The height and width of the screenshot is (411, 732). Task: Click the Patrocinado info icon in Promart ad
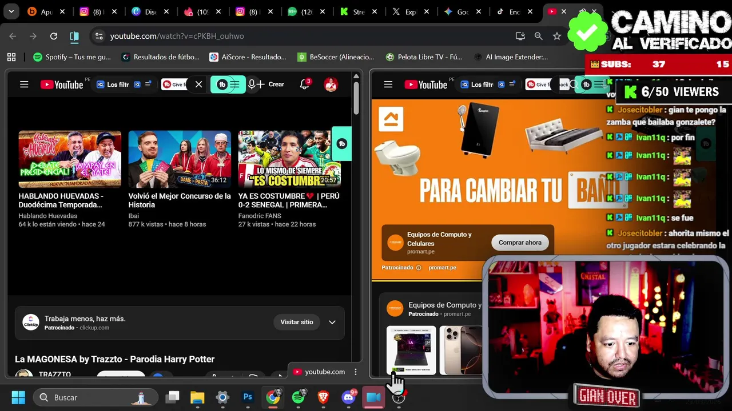click(419, 268)
